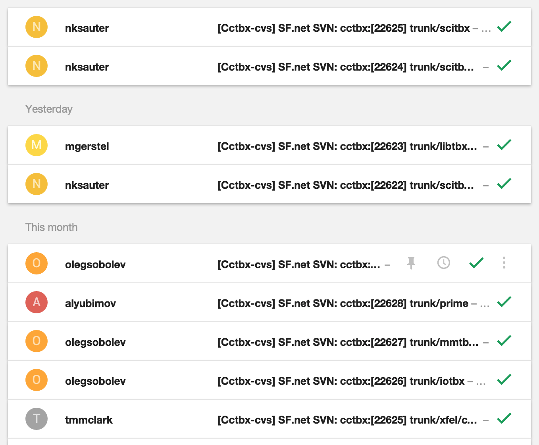Mark cctbx:[22626] trunk/iotbx email done
This screenshot has width=539, height=445.
[x=504, y=380]
